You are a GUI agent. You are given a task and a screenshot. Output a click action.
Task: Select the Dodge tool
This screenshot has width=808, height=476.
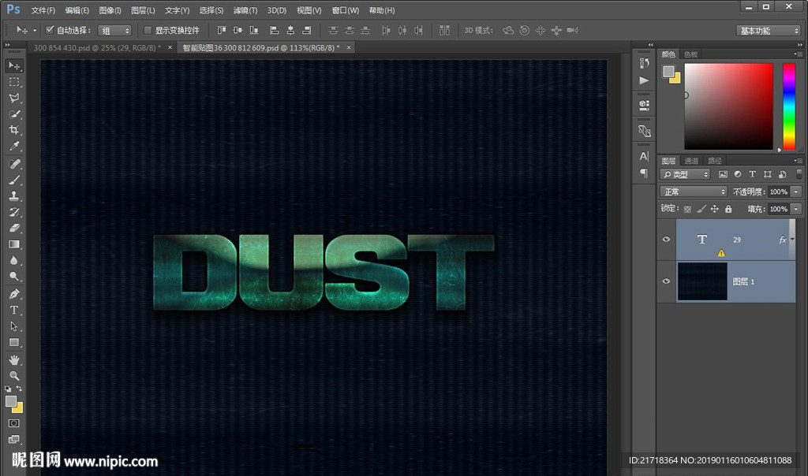[x=14, y=277]
